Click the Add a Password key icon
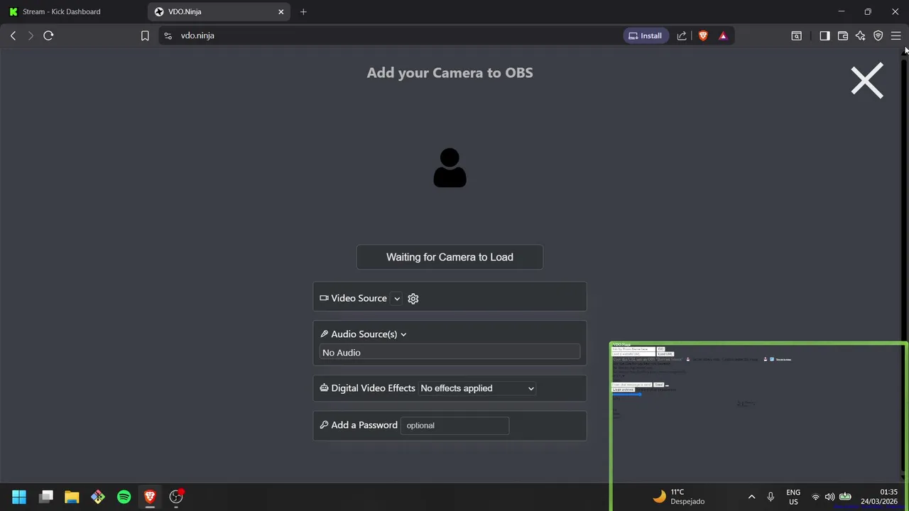This screenshot has width=909, height=511. click(324, 425)
